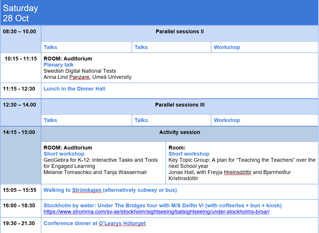Image resolution: width=319 pixels, height=233 pixels.
Task: Click the "14:15 - 15:00" time cell
Action: [x=19, y=132]
